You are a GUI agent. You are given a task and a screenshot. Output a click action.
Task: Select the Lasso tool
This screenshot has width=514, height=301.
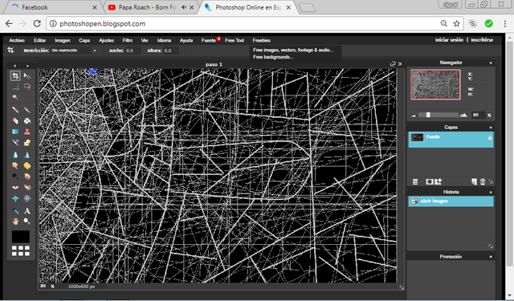click(x=27, y=87)
